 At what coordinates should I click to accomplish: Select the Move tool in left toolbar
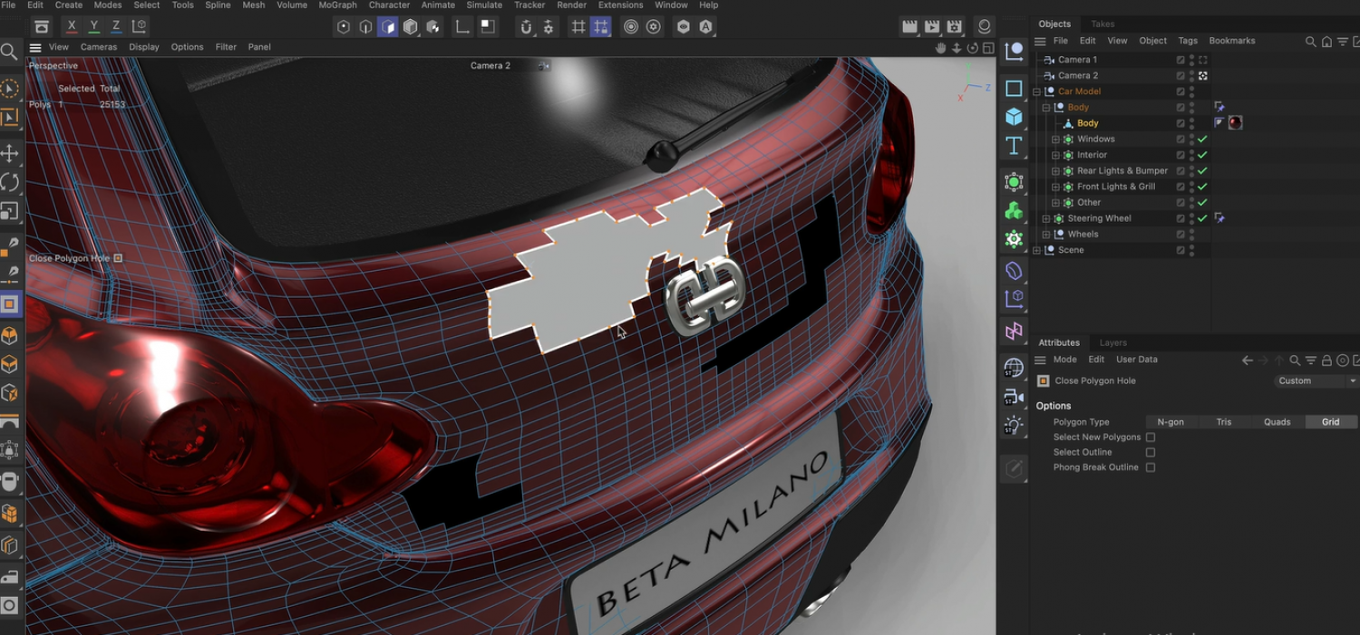coord(10,153)
